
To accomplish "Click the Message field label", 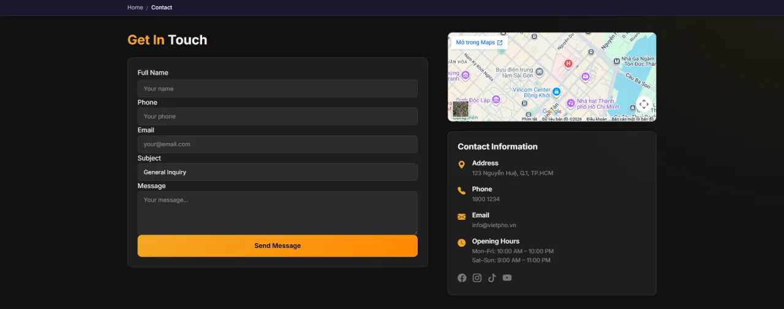I will [x=151, y=186].
